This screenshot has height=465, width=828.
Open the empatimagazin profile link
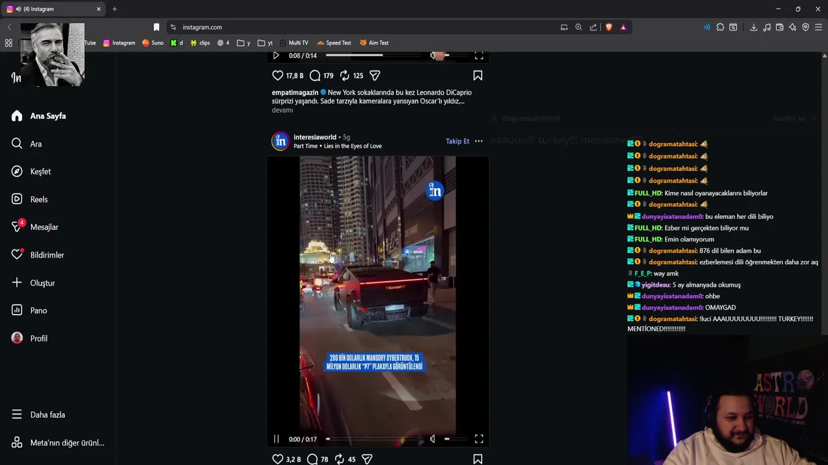(x=295, y=93)
